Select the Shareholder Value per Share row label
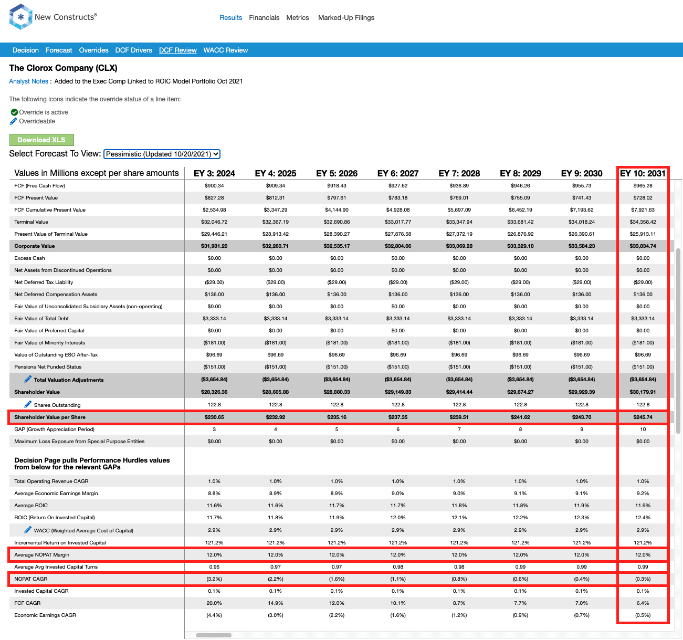683x640 pixels. [x=50, y=417]
